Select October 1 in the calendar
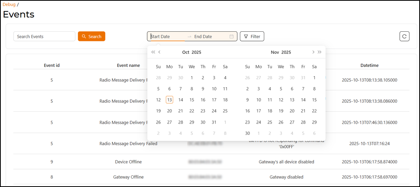This screenshot has height=187, width=420. [x=192, y=78]
